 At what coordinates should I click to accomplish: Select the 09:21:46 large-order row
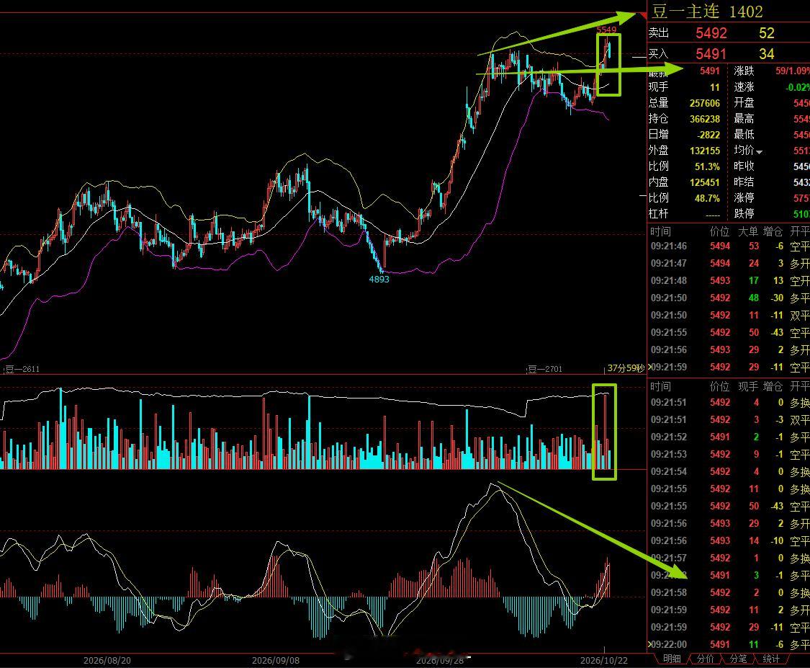[x=729, y=246]
